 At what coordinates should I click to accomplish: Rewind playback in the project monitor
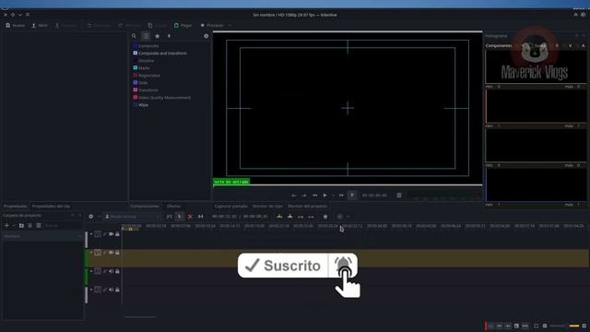[314, 196]
